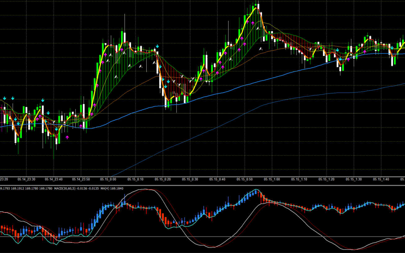Select the MA(4) 169.1840 indicator label

click(x=112, y=188)
